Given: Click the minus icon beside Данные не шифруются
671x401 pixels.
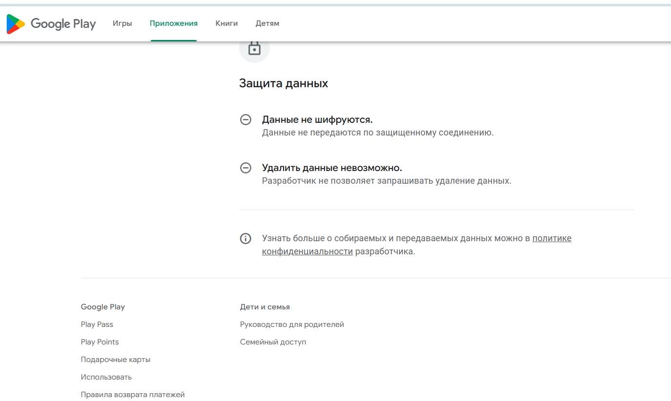Looking at the screenshot, I should coord(245,120).
